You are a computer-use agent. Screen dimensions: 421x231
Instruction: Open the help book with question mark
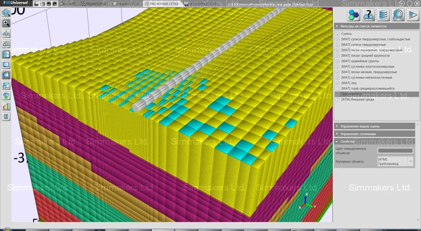pyautogui.click(x=368, y=15)
